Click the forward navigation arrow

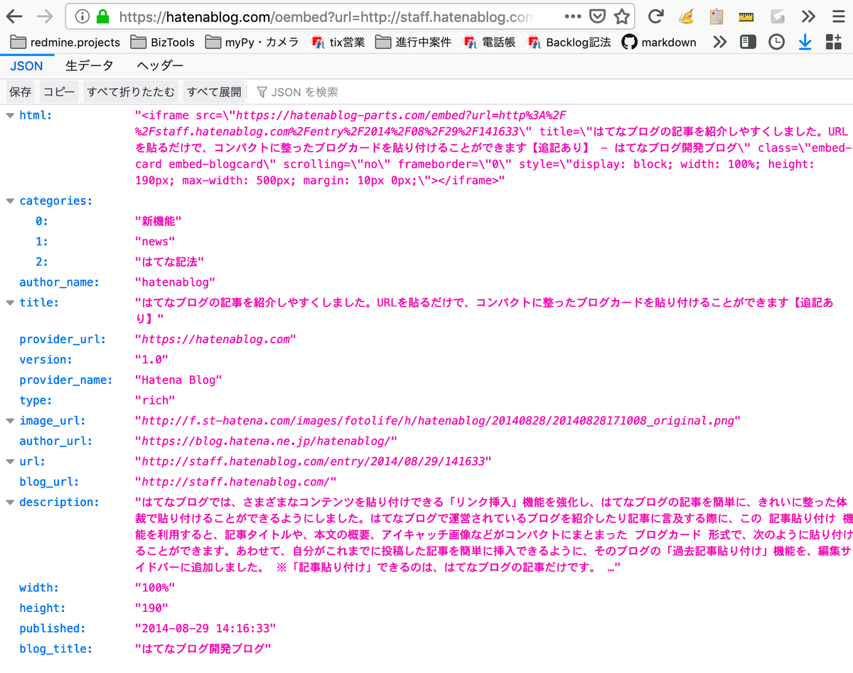point(44,16)
